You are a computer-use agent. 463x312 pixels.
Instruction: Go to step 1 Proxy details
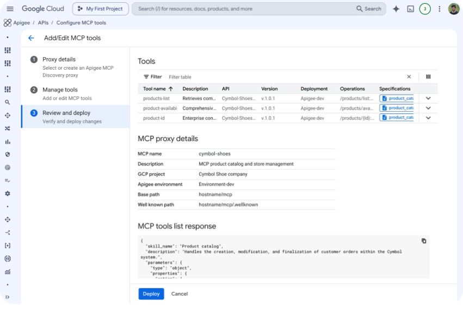(x=75, y=67)
